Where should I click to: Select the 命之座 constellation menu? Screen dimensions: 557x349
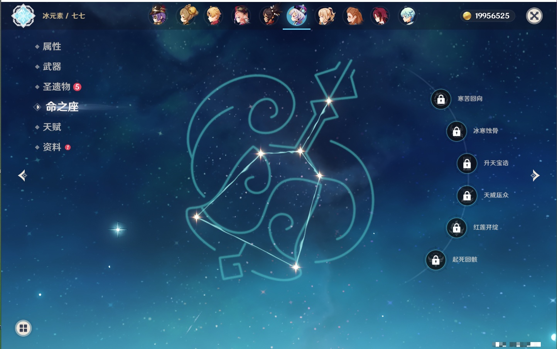click(x=62, y=107)
